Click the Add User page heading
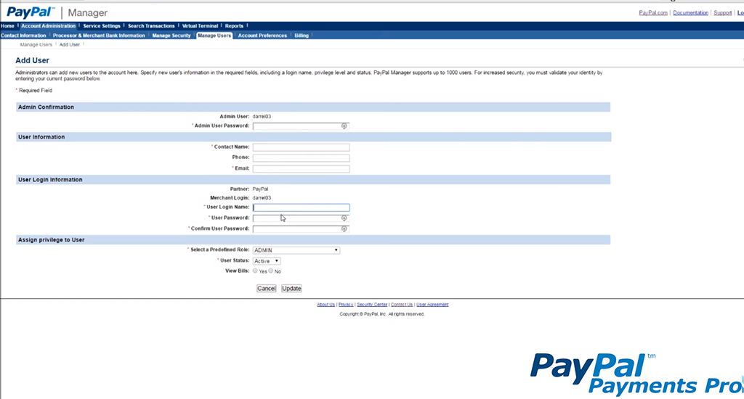Image resolution: width=744 pixels, height=399 pixels. click(32, 61)
